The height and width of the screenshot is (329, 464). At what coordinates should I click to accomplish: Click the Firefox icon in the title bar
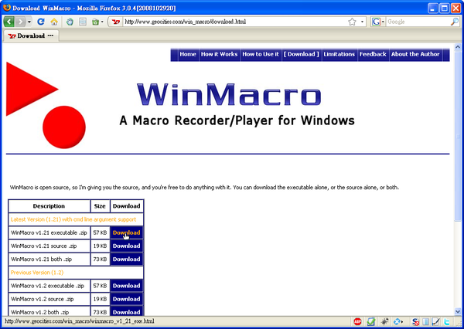click(7, 8)
